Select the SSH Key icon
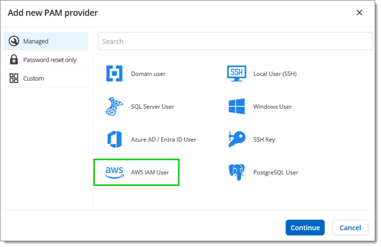The height and width of the screenshot is (247, 381). 237,139
